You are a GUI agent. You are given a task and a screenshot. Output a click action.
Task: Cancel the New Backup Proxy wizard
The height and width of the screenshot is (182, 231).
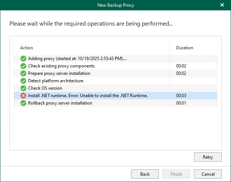[208, 174]
